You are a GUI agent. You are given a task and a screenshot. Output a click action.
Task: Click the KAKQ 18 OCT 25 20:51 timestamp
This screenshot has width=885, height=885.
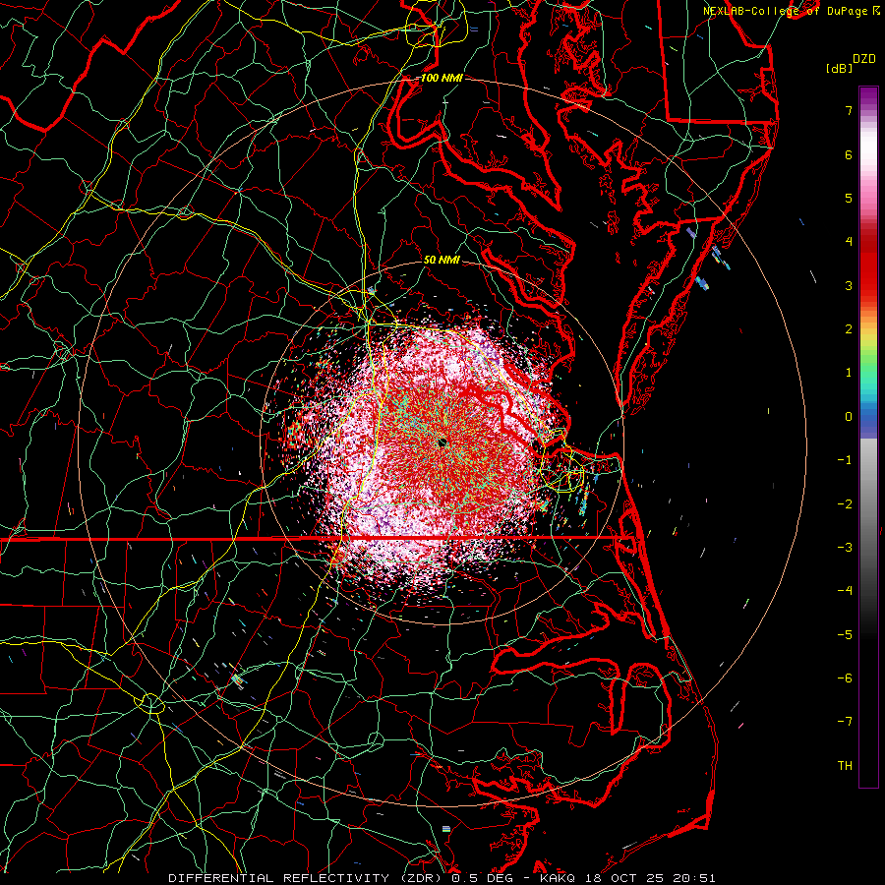[627, 878]
